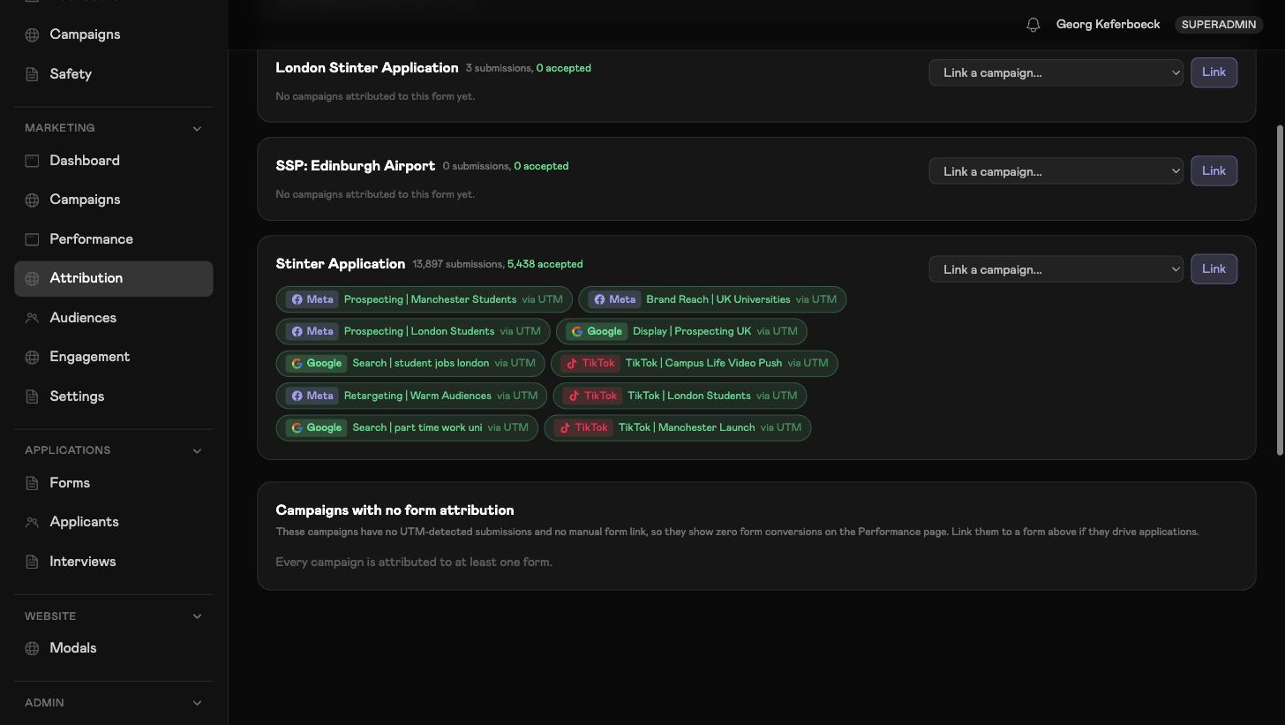1285x725 pixels.
Task: Click 'Campaigns with no form attribution' heading
Action: pos(395,510)
